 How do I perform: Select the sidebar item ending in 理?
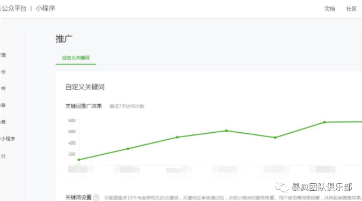click(3, 55)
